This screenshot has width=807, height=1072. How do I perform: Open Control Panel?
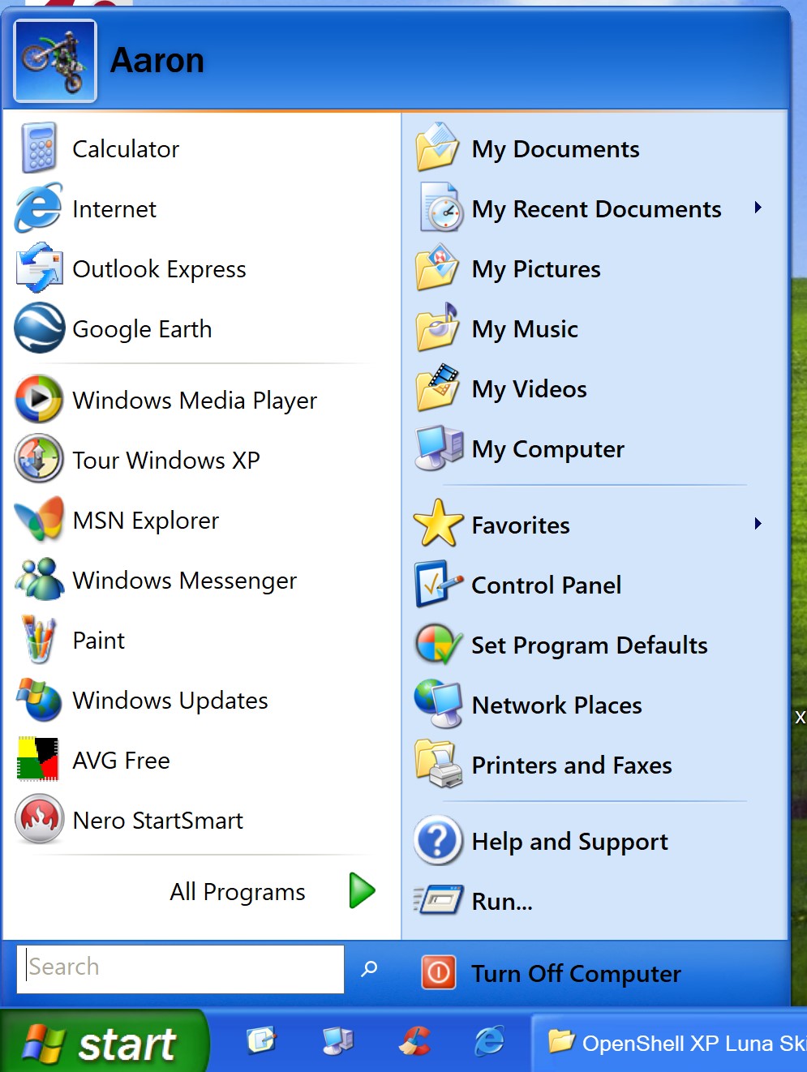click(x=546, y=585)
